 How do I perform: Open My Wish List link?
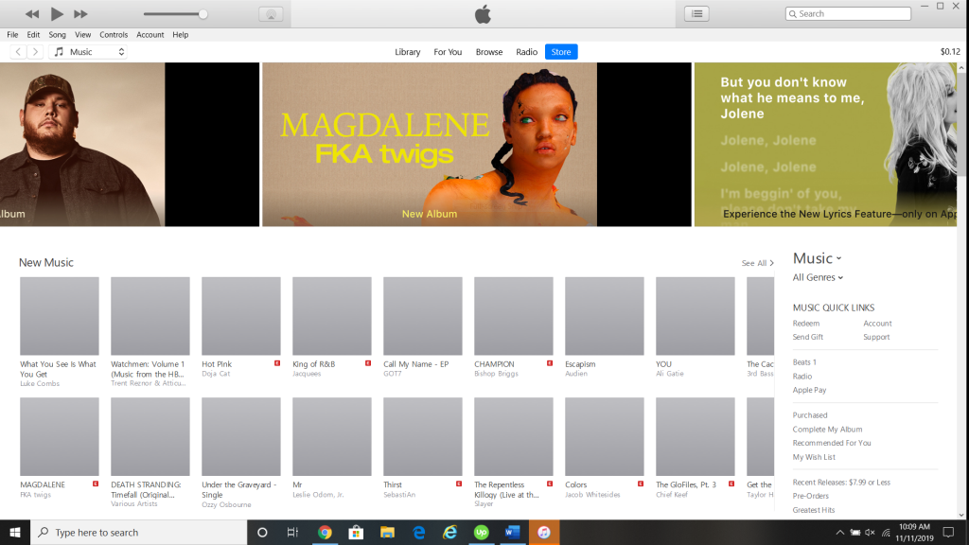(814, 457)
